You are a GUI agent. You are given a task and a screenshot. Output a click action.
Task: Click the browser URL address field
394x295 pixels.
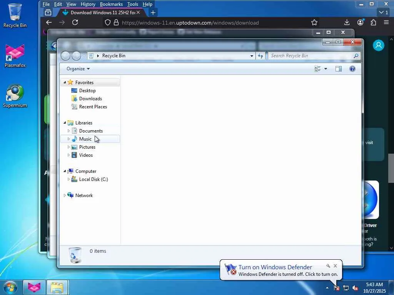(190, 23)
